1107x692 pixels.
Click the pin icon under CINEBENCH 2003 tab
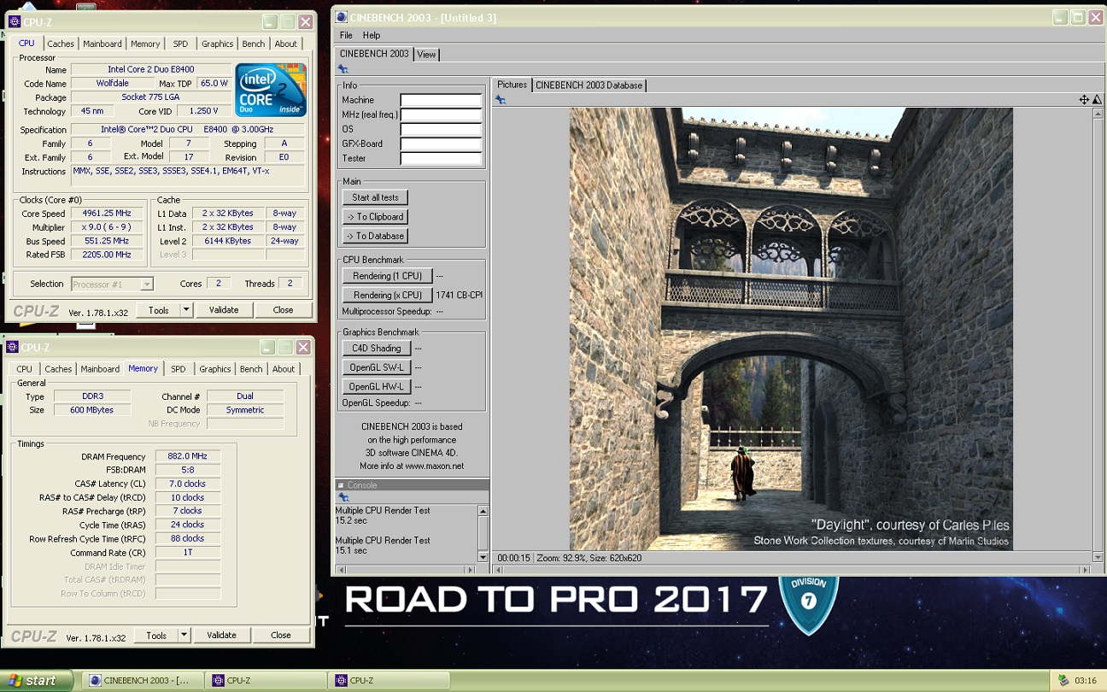pyautogui.click(x=343, y=69)
